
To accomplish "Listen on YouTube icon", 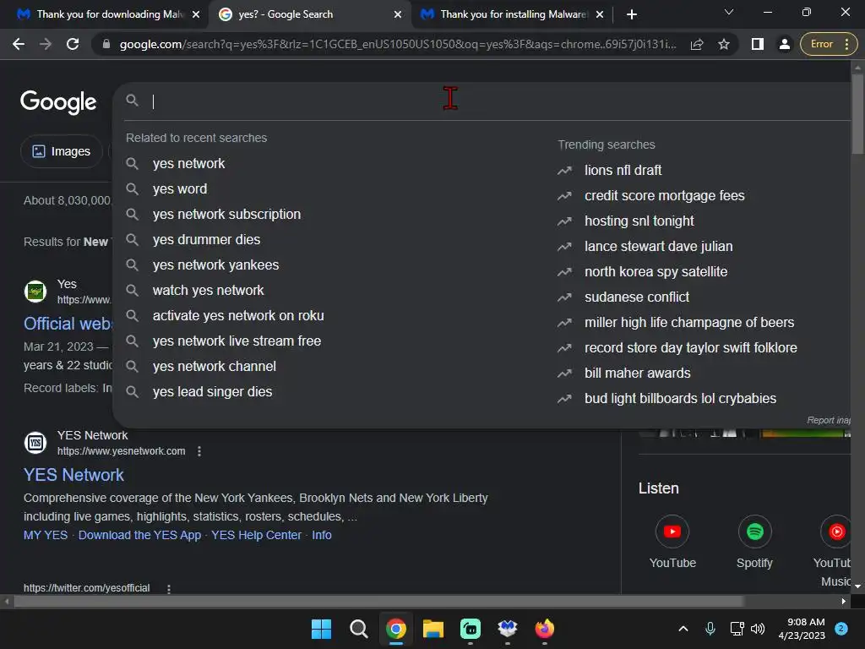I will (672, 532).
